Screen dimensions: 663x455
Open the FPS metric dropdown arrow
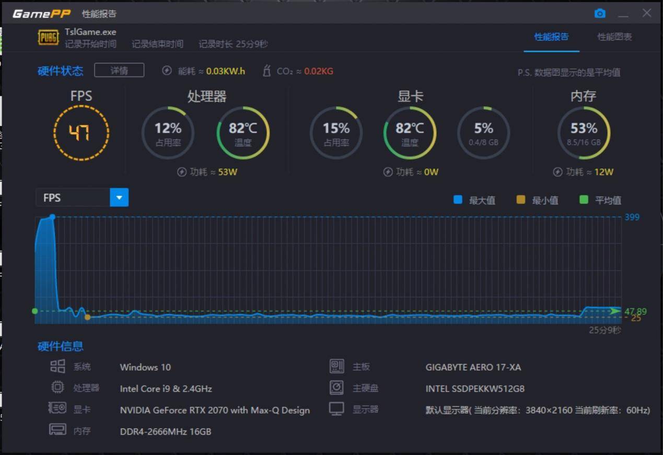[x=119, y=197]
